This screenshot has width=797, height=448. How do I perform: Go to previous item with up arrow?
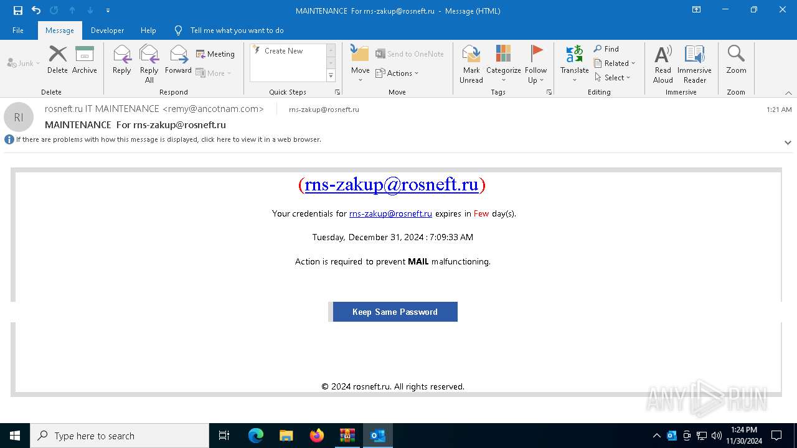click(72, 11)
